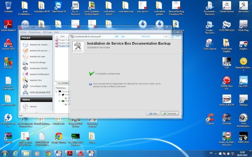This screenshot has width=252, height=157.
Task: Open Recherche d'image in Alcohol
Action: tap(34, 62)
